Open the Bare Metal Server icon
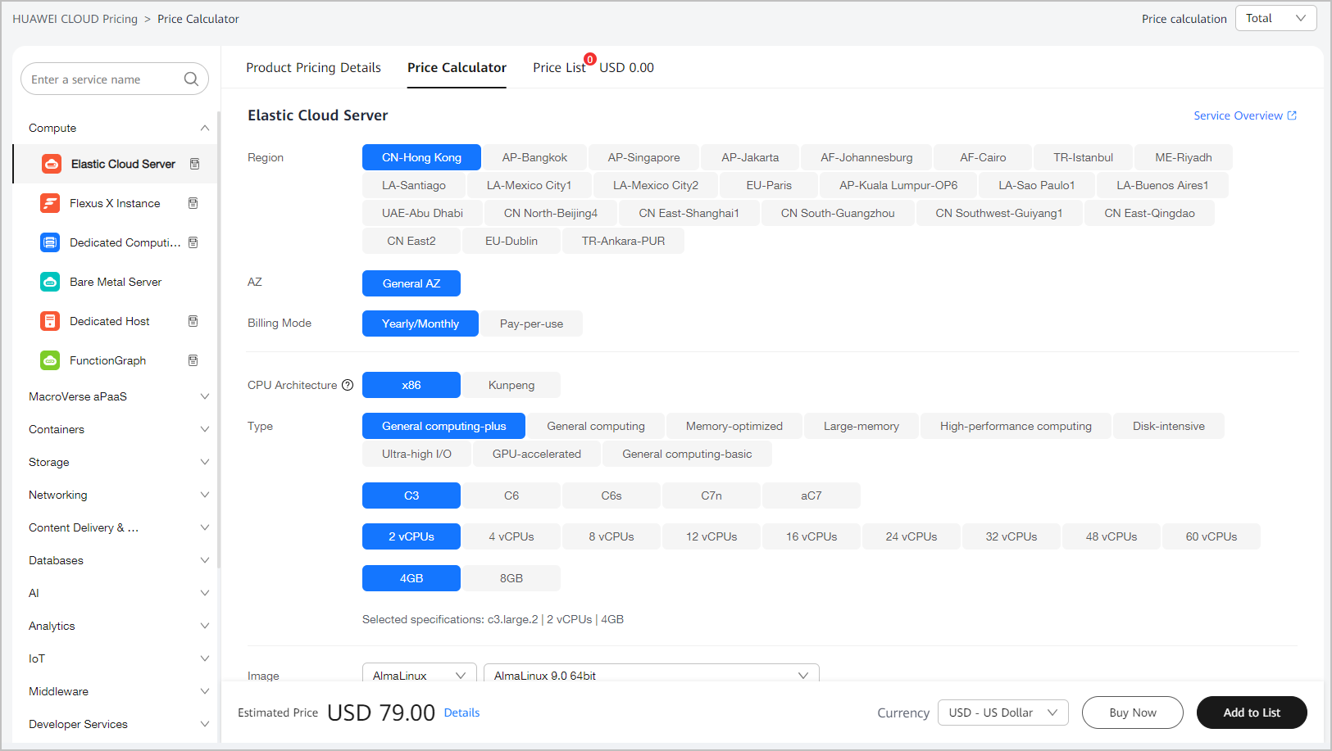Image resolution: width=1332 pixels, height=751 pixels. [x=50, y=282]
